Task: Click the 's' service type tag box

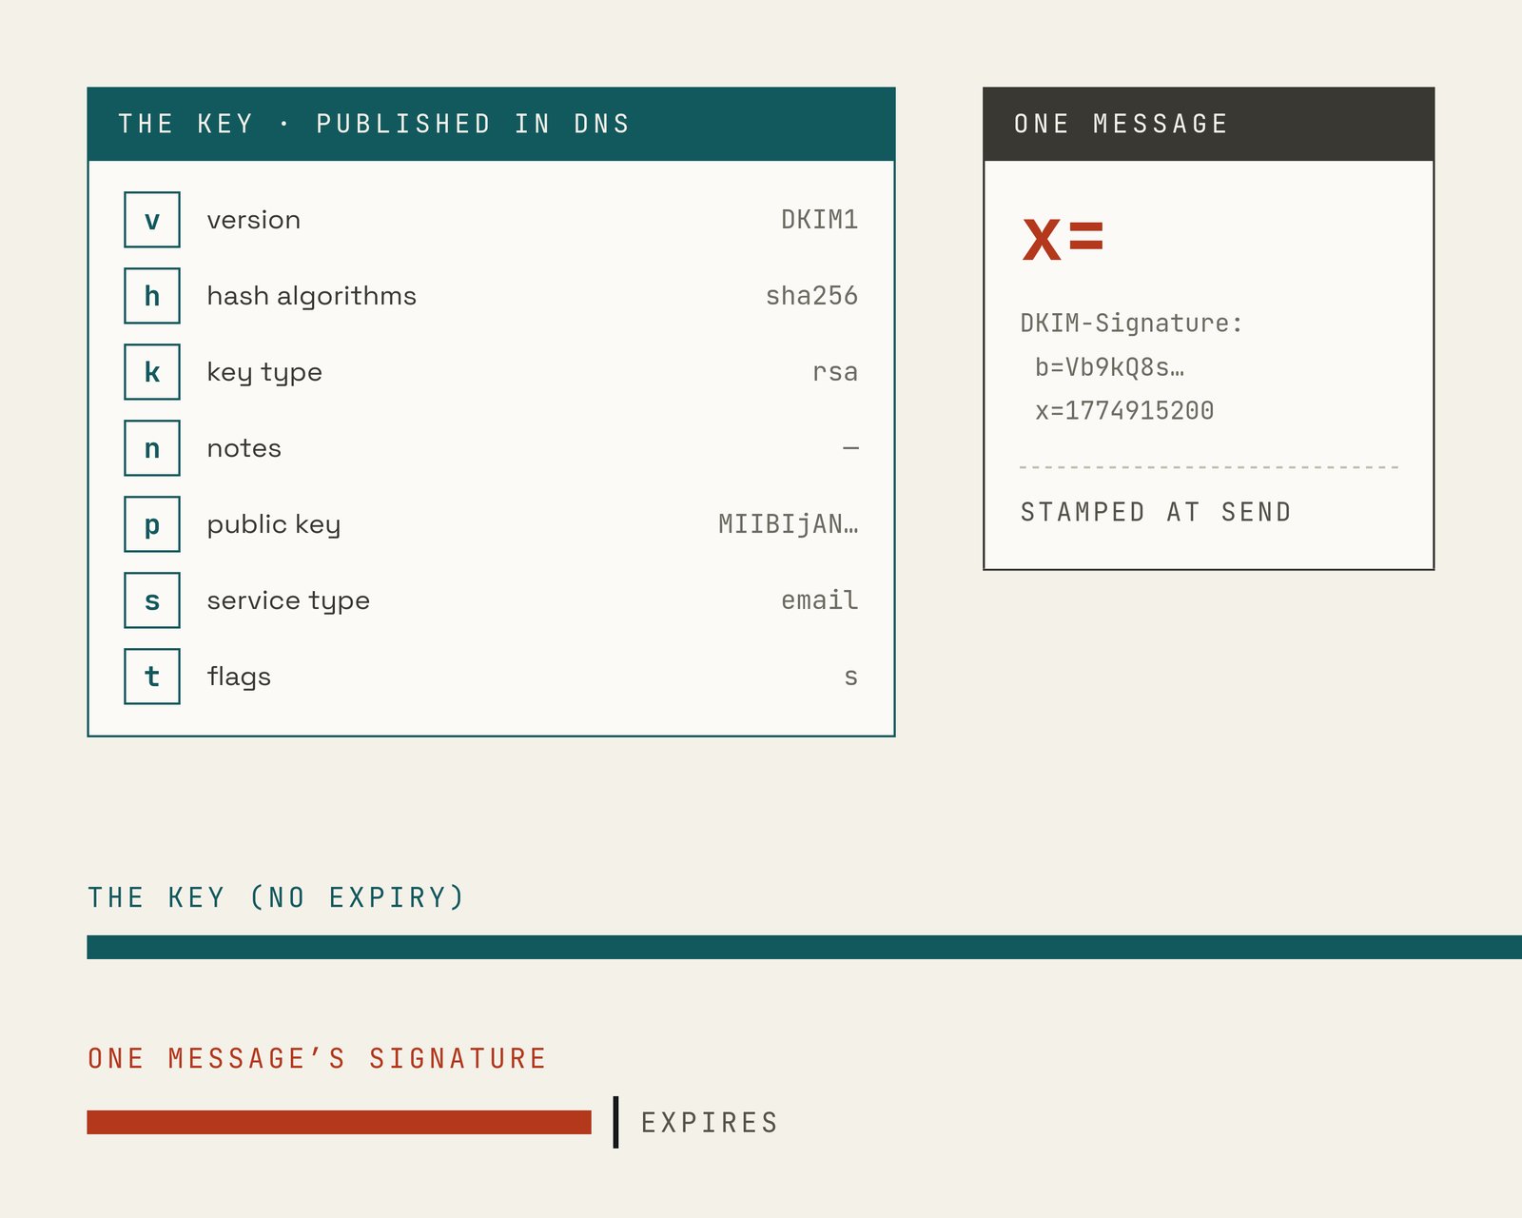Action: point(152,600)
